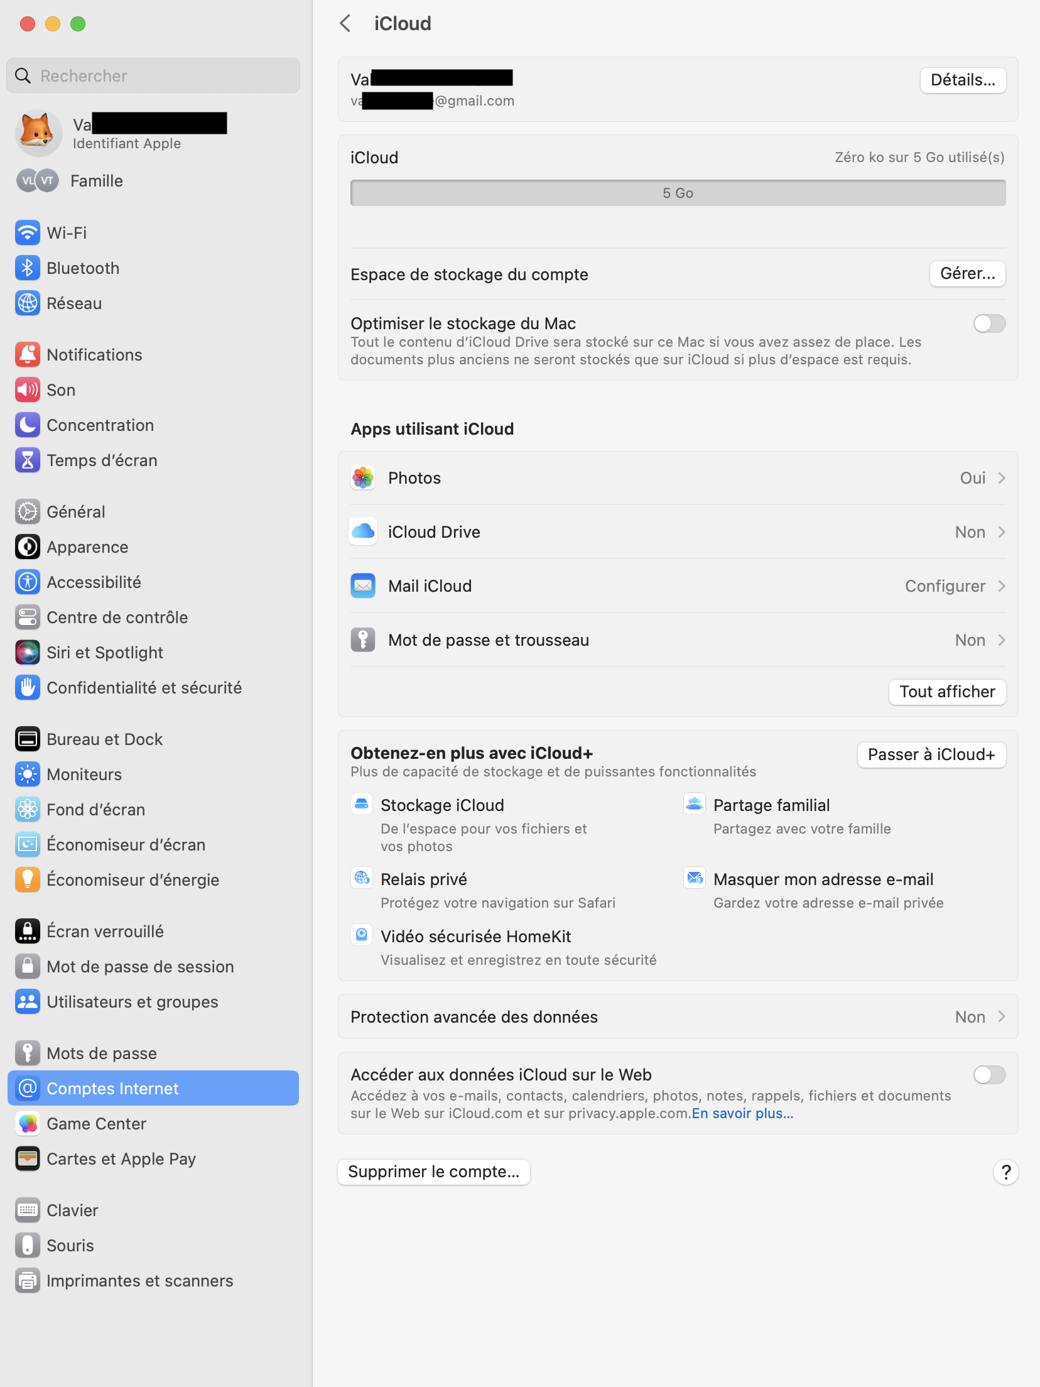The height and width of the screenshot is (1387, 1040).
Task: Open Utilisateurs et groupes sidebar item
Action: click(153, 1002)
